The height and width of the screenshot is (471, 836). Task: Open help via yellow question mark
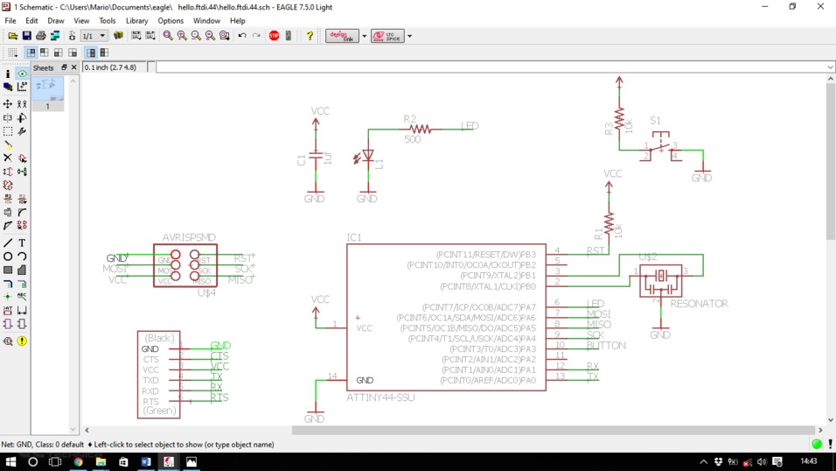click(310, 36)
